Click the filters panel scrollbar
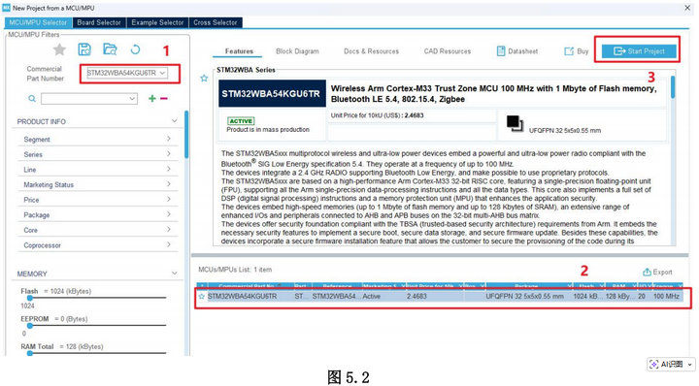Screen dimensions: 699x386 [186, 135]
